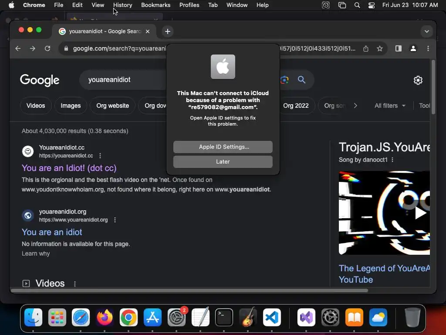Open the Help menu
Image resolution: width=446 pixels, height=335 pixels.
pyautogui.click(x=262, y=5)
